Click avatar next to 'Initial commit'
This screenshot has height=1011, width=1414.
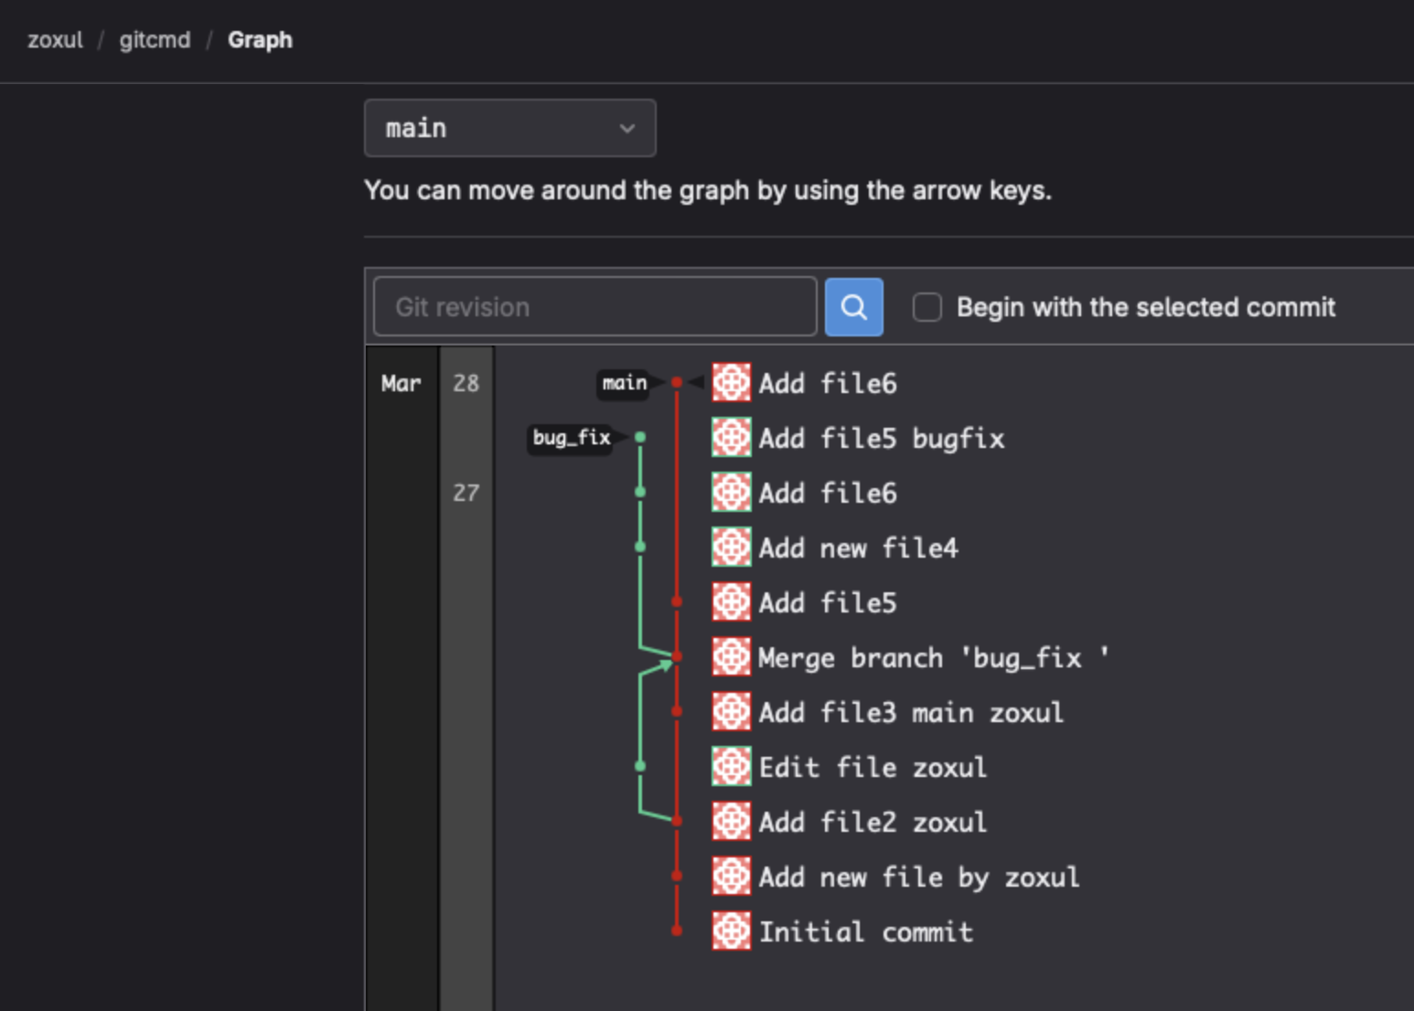731,931
